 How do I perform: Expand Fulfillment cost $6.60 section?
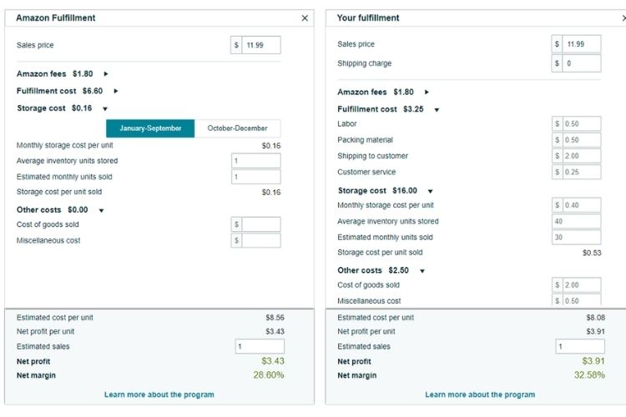click(x=116, y=91)
